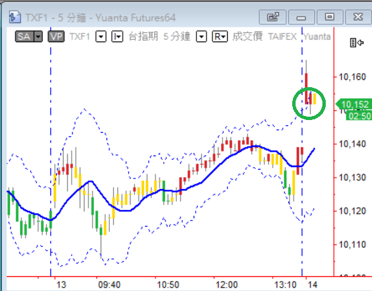Open the bar type dropdown
Image resolution: width=372 pixels, height=291 pixels.
(x=117, y=37)
